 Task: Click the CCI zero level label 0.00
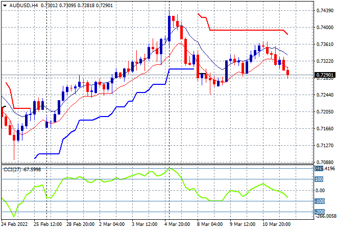coord(320,190)
